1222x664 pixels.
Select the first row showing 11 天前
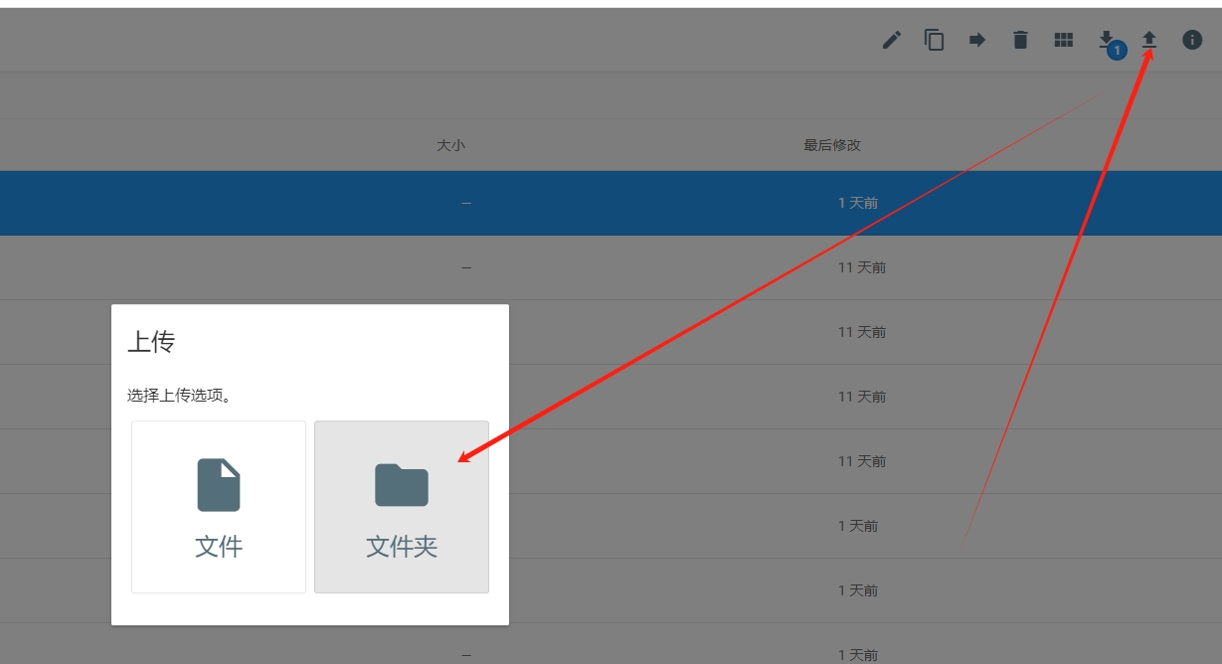pos(611,267)
